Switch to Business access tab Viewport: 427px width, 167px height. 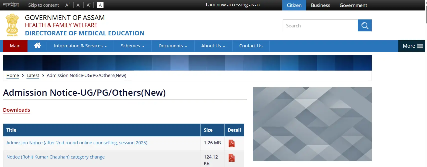pos(320,5)
